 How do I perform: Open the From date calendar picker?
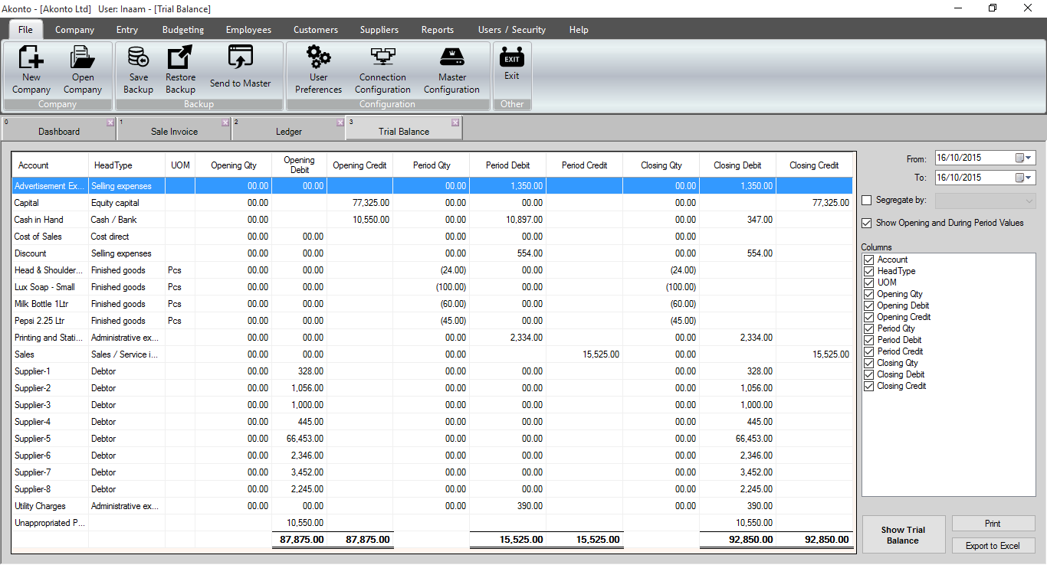[x=1024, y=158]
